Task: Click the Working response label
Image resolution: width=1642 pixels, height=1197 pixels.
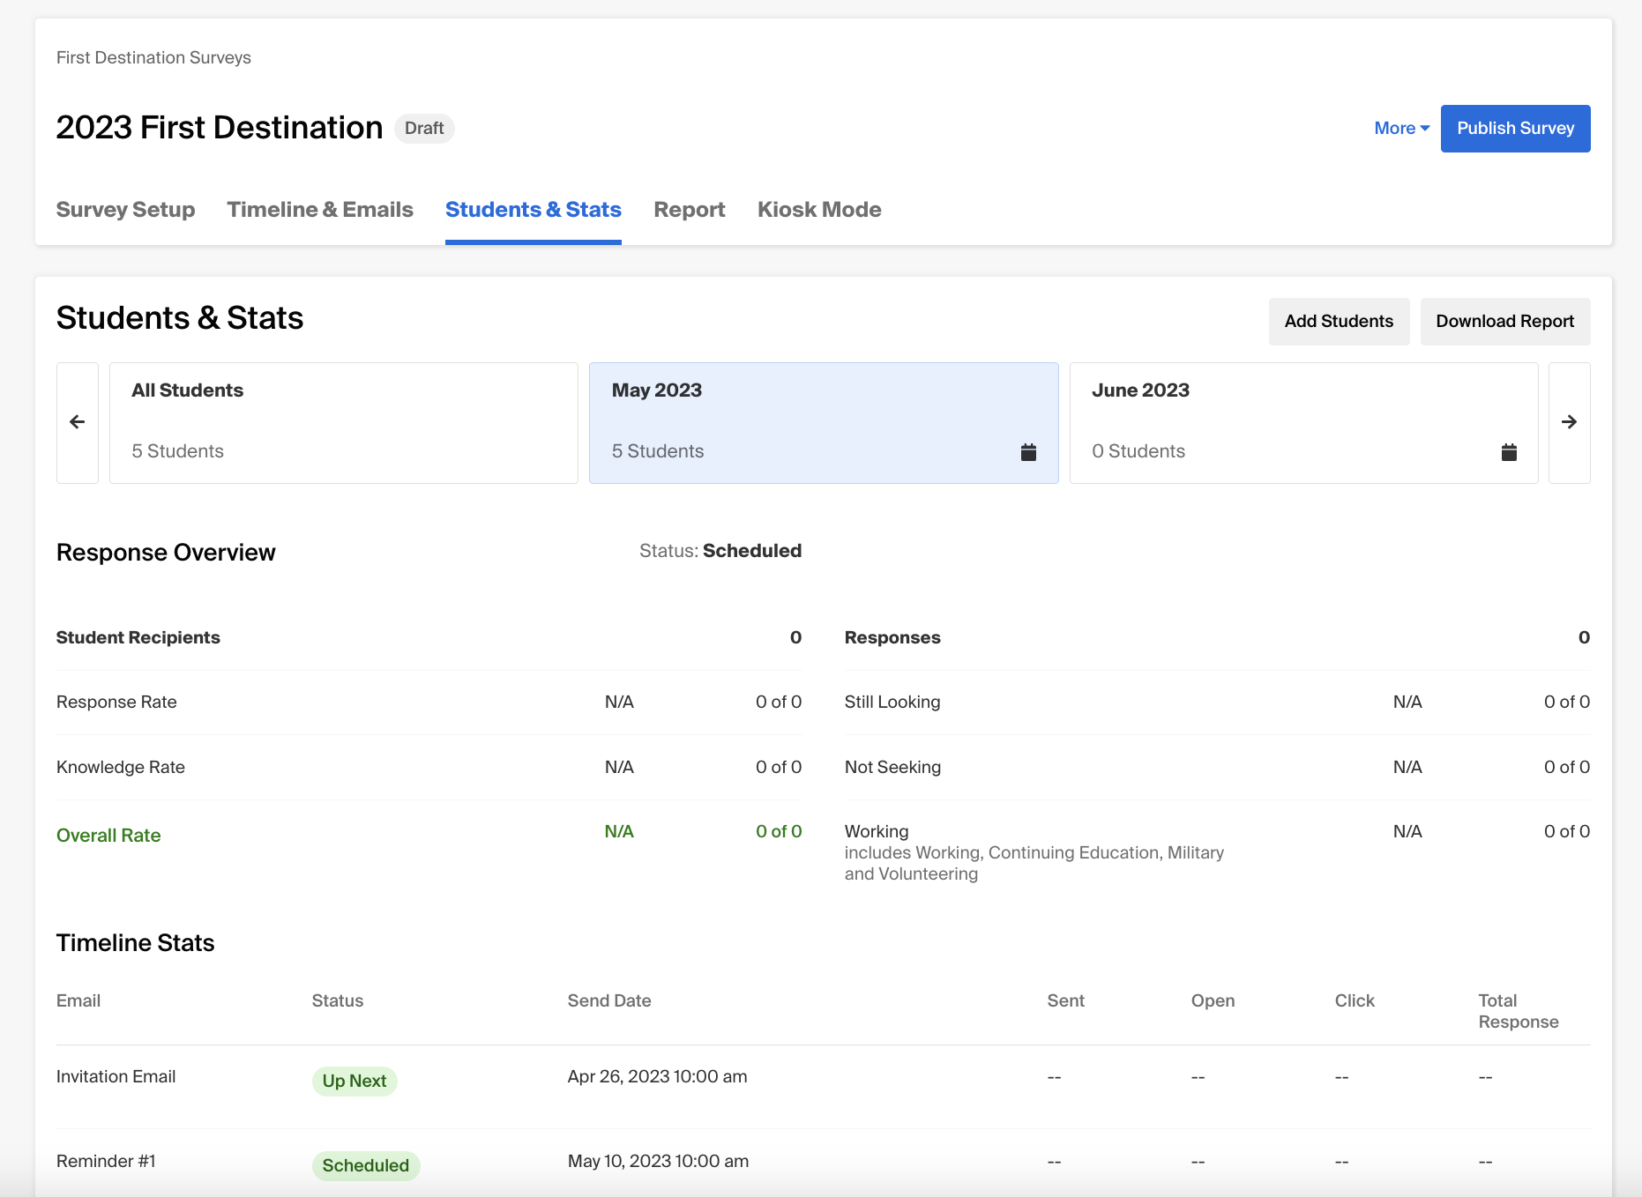Action: (x=877, y=832)
